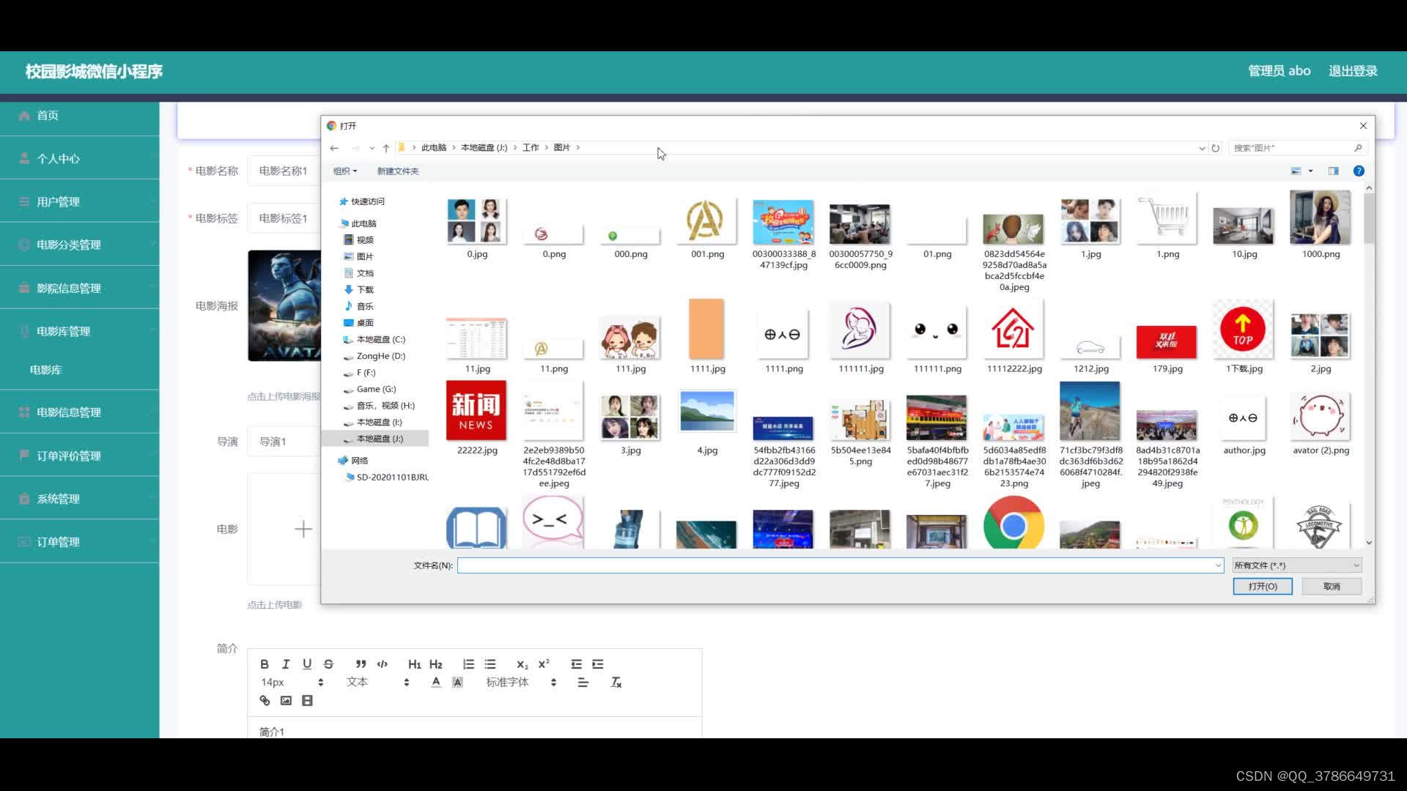
Task: Expand the address bar history dropdown
Action: (x=1202, y=148)
